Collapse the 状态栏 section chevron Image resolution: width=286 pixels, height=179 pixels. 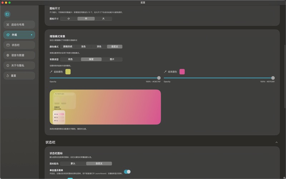point(276,142)
